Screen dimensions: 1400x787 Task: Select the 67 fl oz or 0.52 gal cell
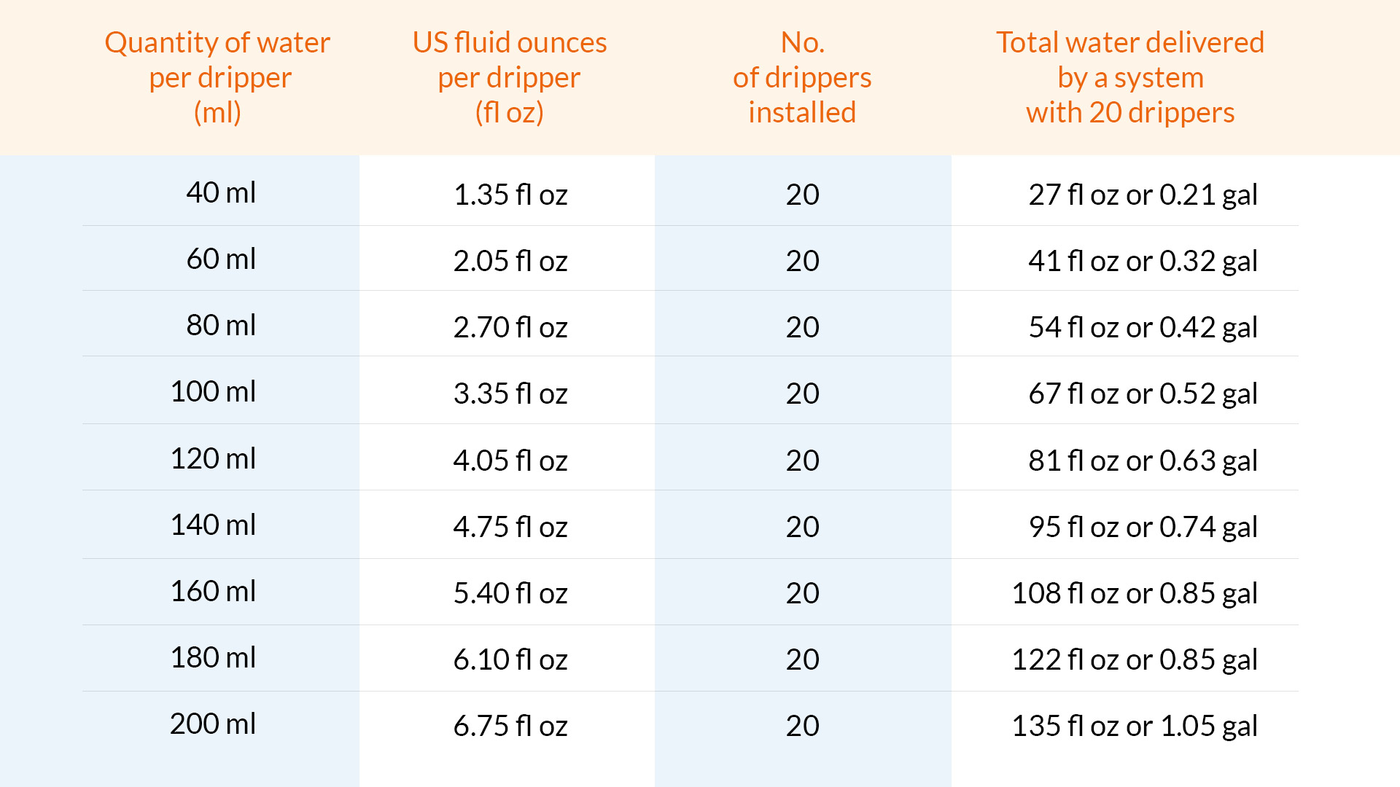(x=1143, y=393)
